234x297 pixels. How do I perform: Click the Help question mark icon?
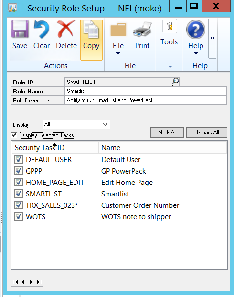(196, 30)
